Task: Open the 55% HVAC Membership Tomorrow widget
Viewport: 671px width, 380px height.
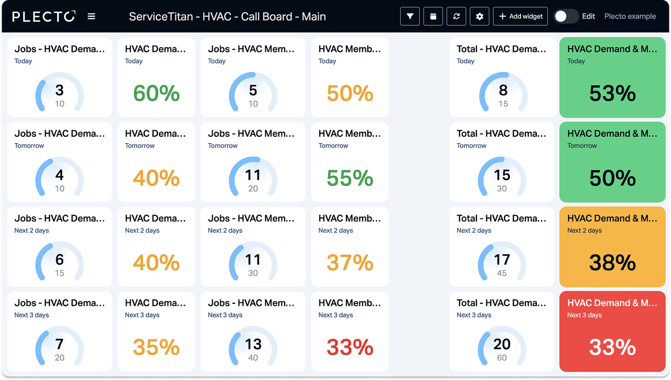Action: (x=350, y=162)
